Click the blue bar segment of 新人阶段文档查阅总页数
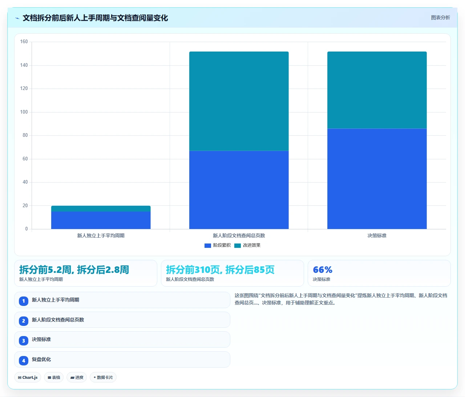 click(239, 190)
